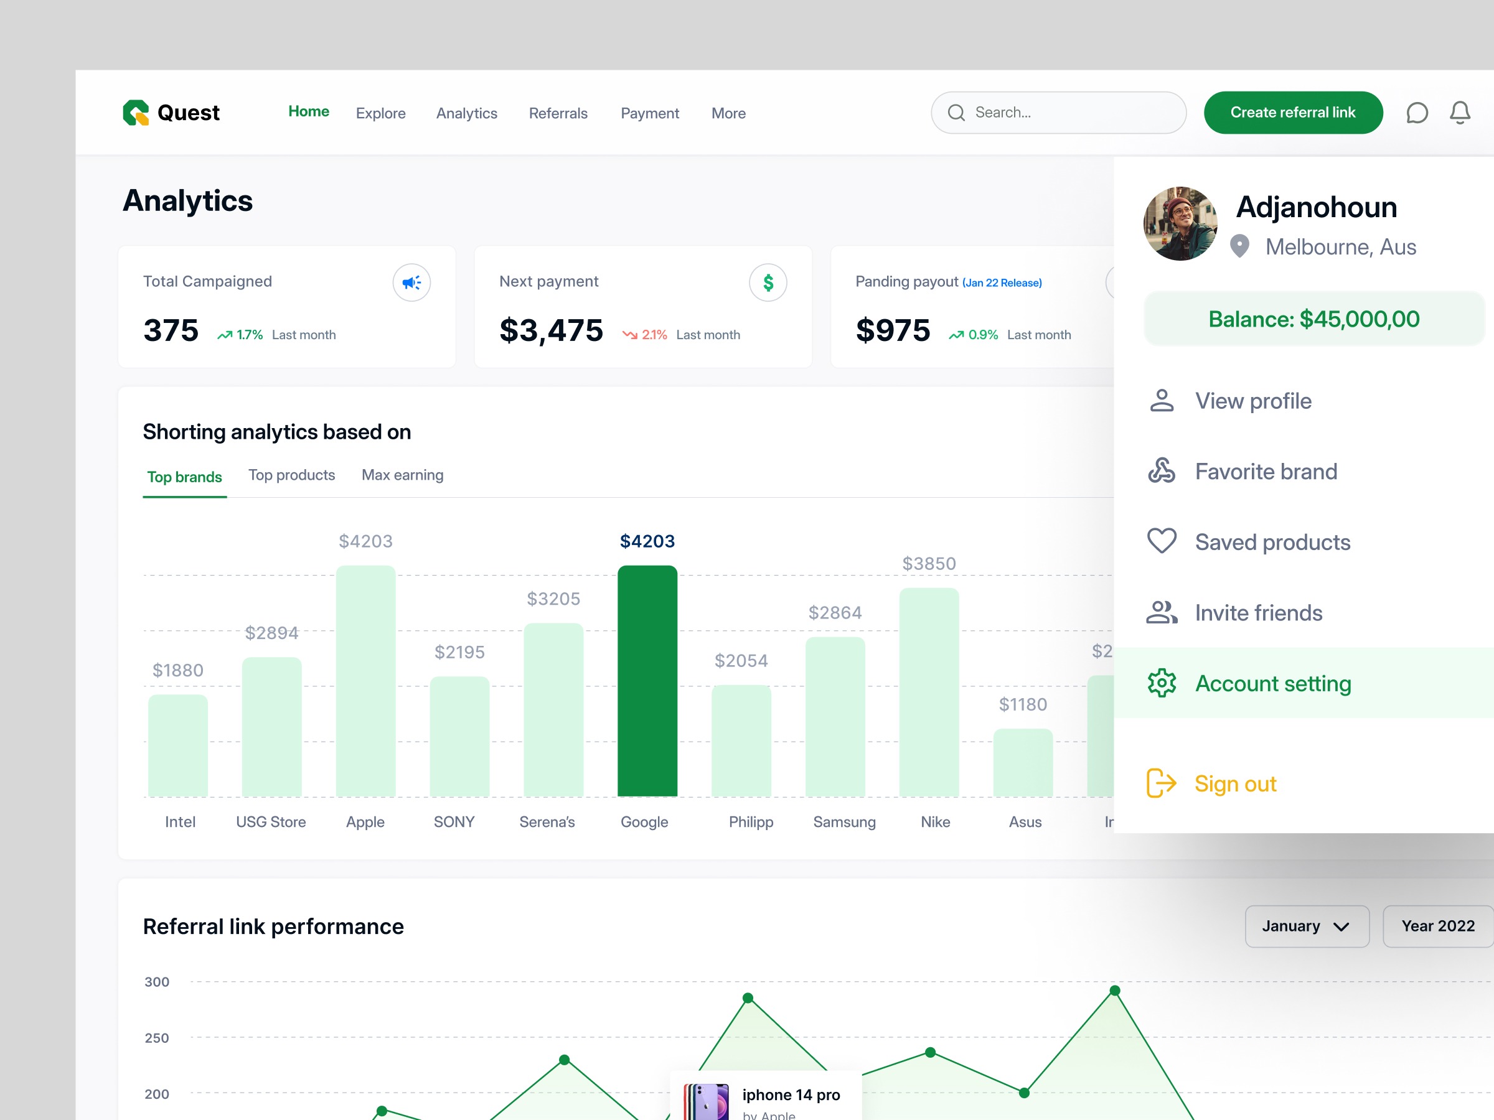Switch to the Top products tab
This screenshot has width=1494, height=1120.
pos(292,475)
